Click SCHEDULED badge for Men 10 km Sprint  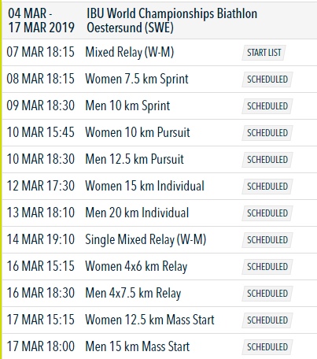coord(267,106)
